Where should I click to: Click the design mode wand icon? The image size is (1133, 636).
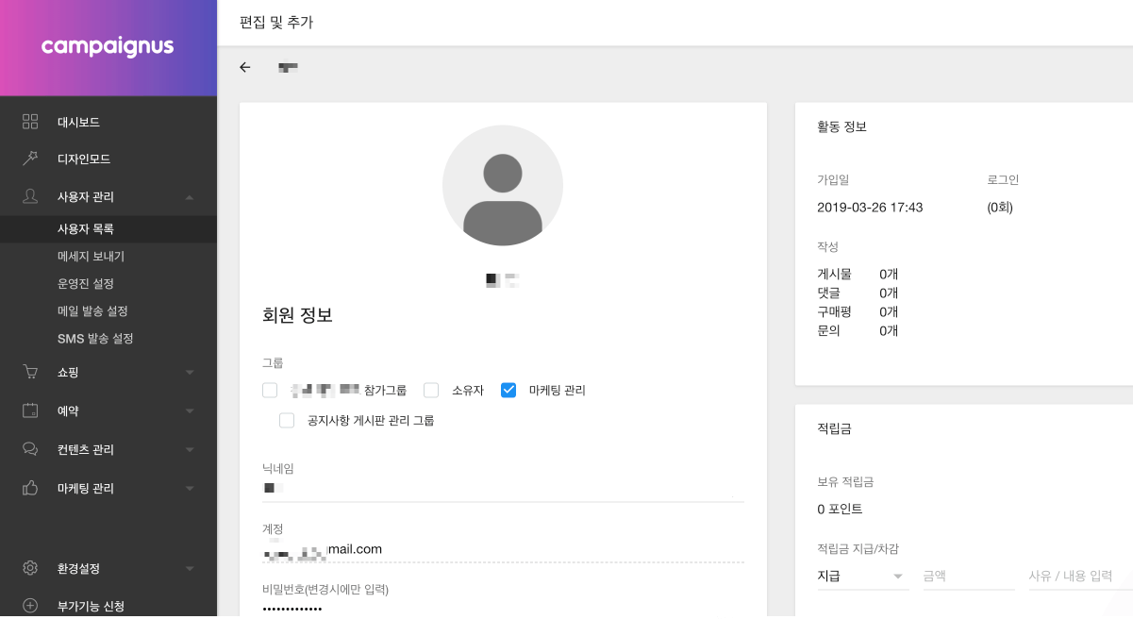pos(30,159)
